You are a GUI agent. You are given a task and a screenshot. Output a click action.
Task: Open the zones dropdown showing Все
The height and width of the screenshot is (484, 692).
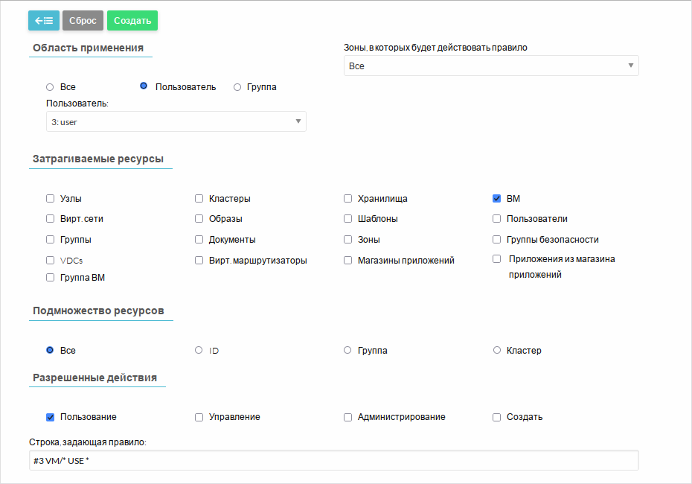[491, 66]
